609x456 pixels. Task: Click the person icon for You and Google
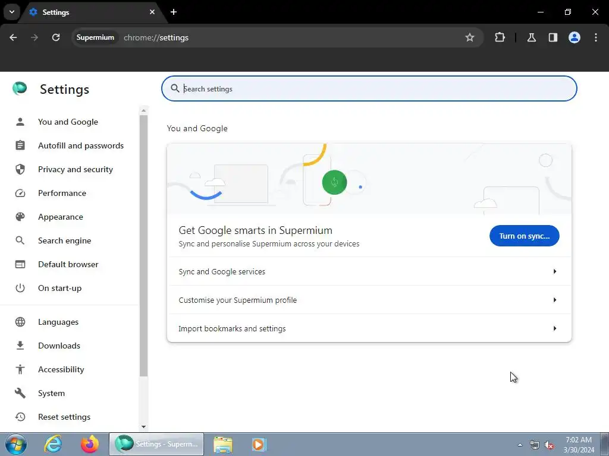(x=20, y=122)
